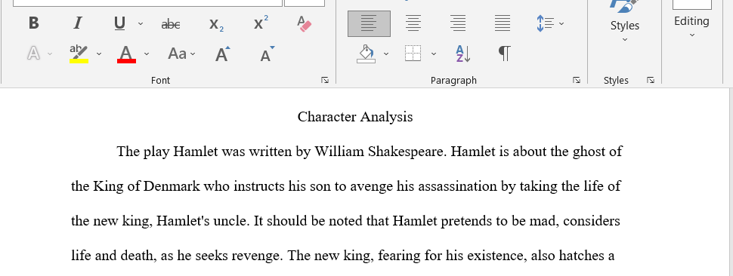
Task: Open Font dialog launcher
Action: [325, 80]
